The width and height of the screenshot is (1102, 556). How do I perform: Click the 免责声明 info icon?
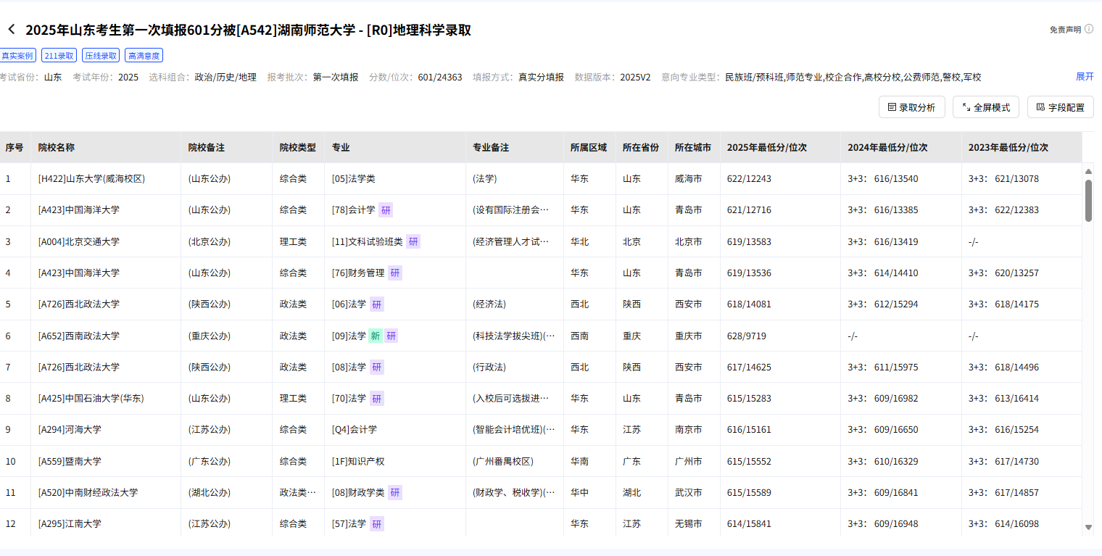tap(1090, 30)
